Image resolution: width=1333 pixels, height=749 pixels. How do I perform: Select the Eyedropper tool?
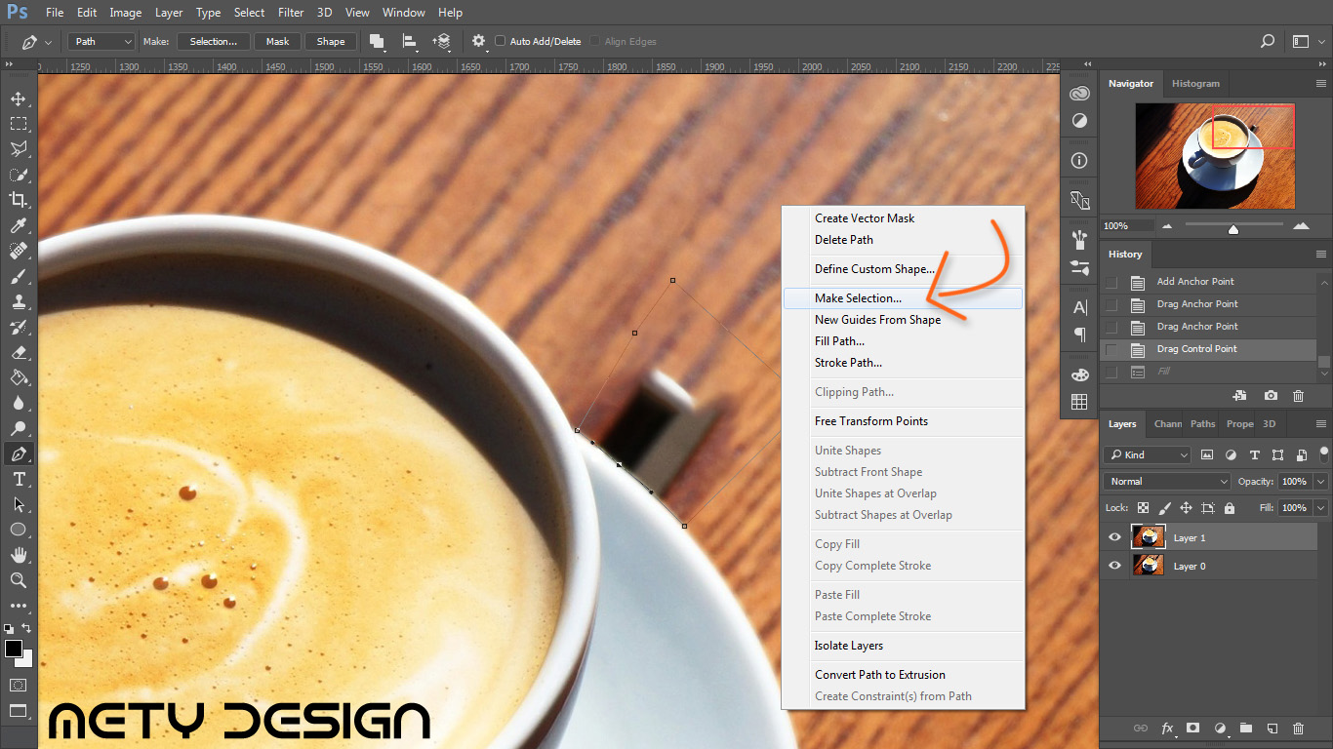pyautogui.click(x=18, y=225)
